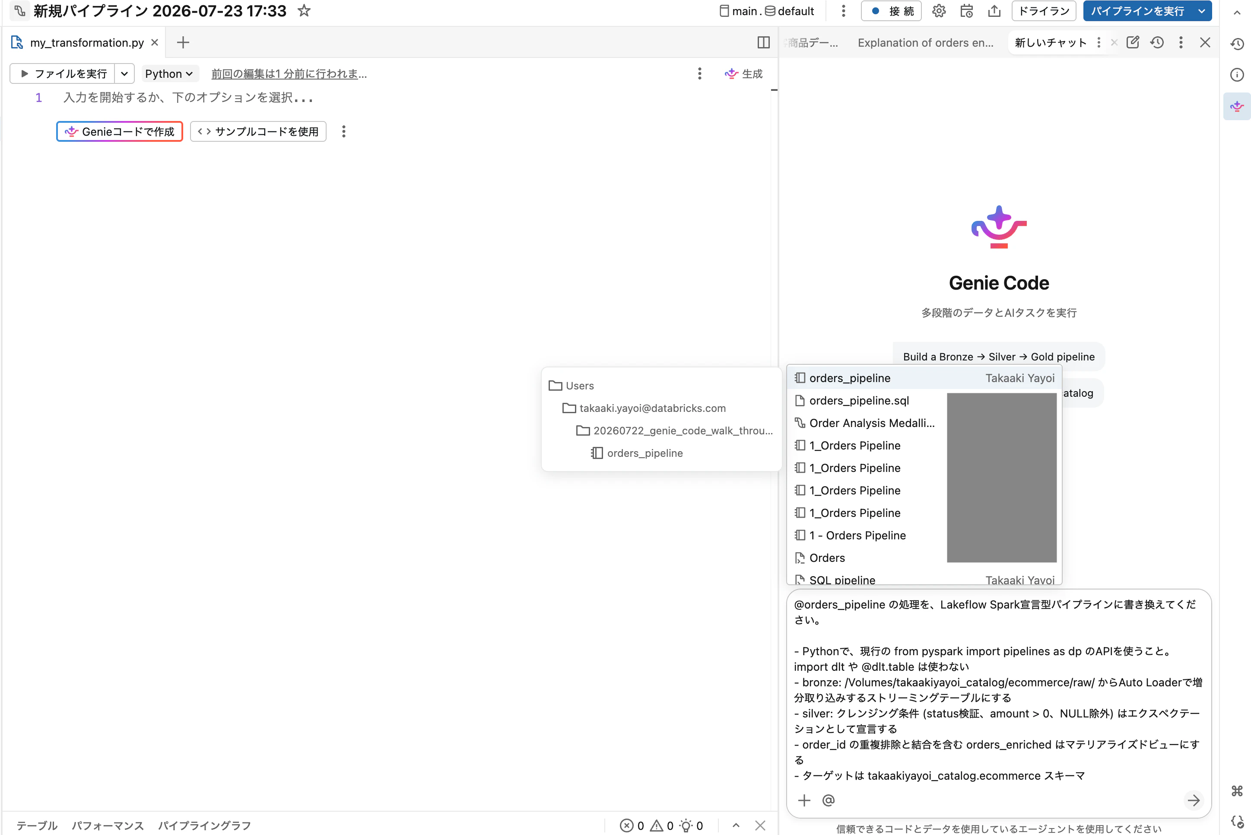Click the 接続 connect toggle
The height and width of the screenshot is (835, 1251).
click(891, 11)
